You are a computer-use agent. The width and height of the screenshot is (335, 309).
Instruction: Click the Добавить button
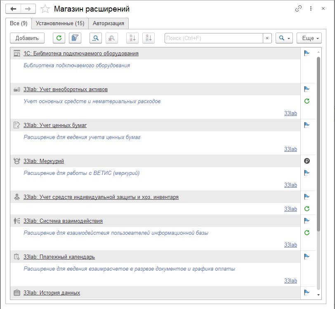(27, 38)
